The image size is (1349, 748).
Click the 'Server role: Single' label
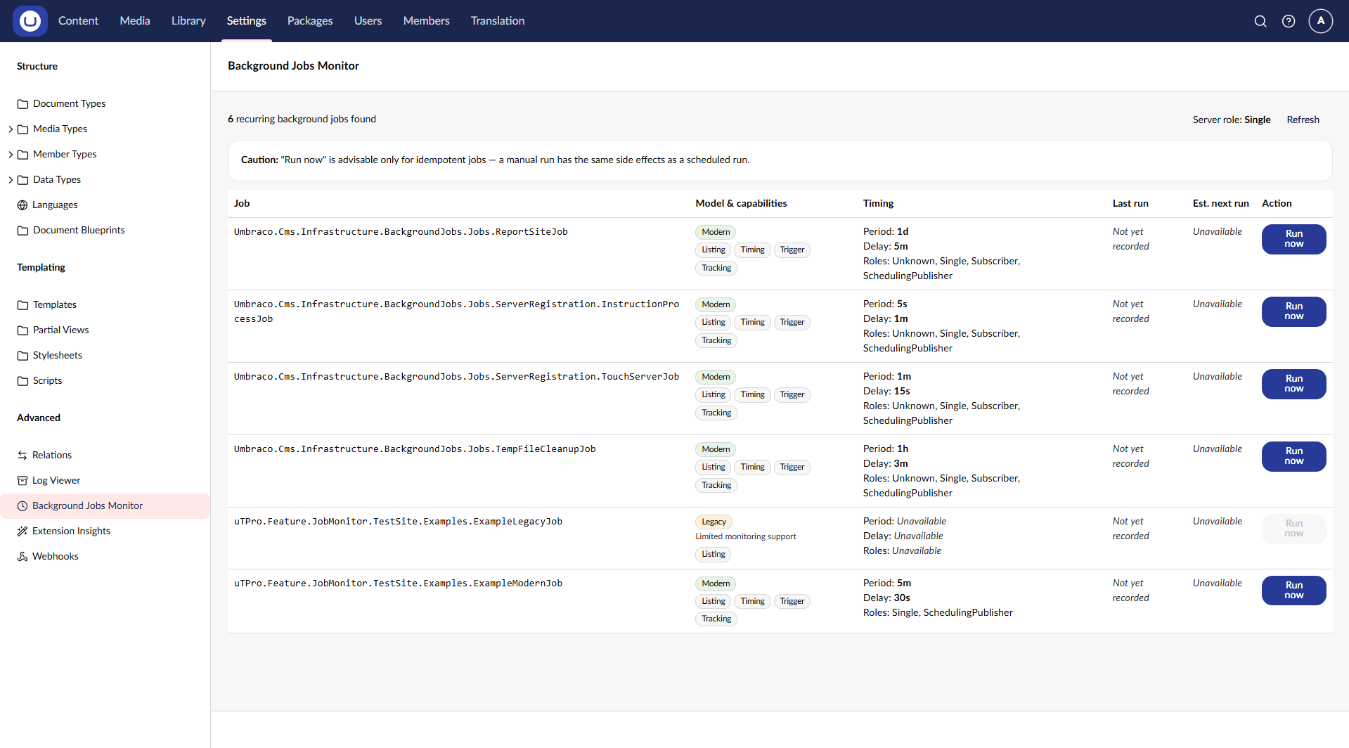click(1232, 120)
